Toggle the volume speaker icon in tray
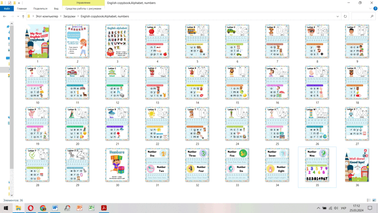Screen dimensions: 378x213 coord(336,208)
